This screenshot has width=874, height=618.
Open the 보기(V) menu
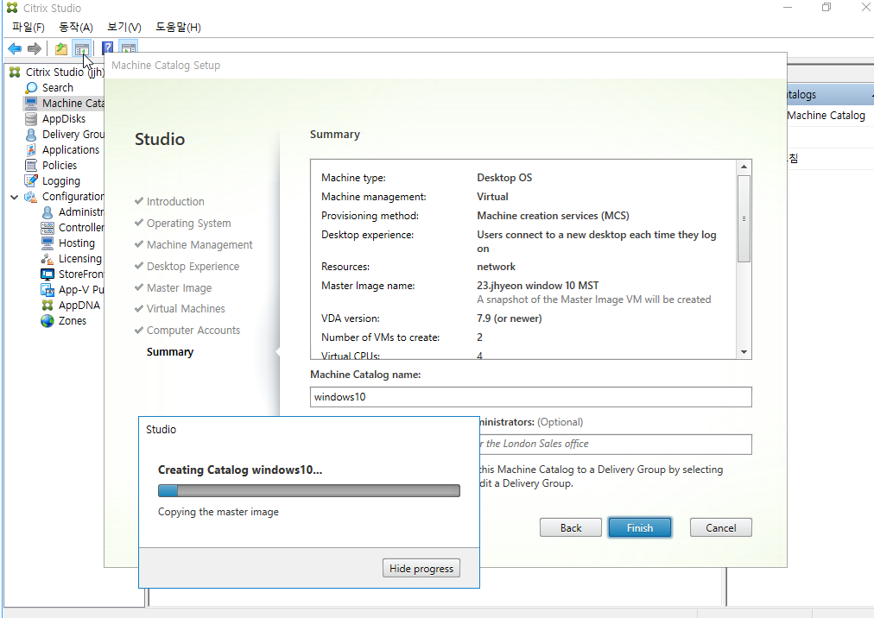[x=124, y=27]
